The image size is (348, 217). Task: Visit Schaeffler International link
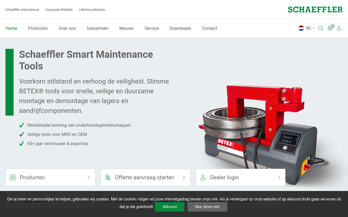(x=22, y=9)
